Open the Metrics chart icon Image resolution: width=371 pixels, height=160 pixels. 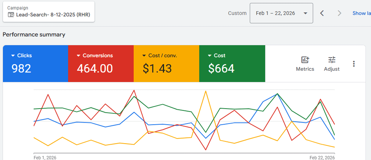coord(305,60)
